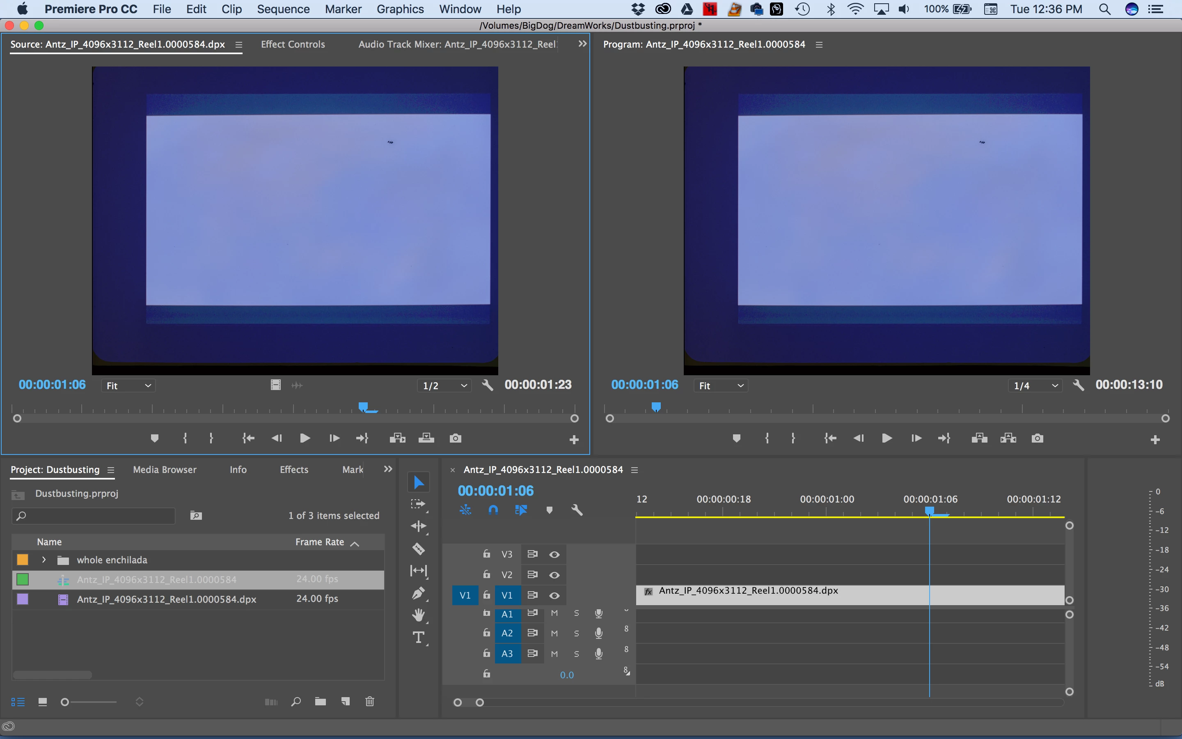Image resolution: width=1182 pixels, height=739 pixels.
Task: Open timeline wrench display settings
Action: 577,510
